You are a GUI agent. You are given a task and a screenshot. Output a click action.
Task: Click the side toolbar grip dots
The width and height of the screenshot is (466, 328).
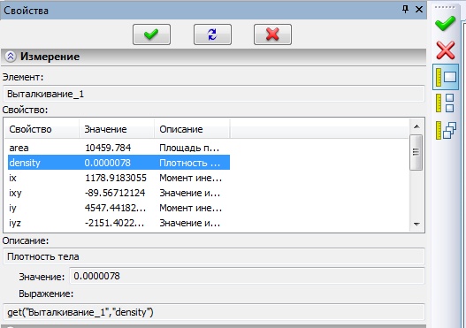click(x=445, y=7)
